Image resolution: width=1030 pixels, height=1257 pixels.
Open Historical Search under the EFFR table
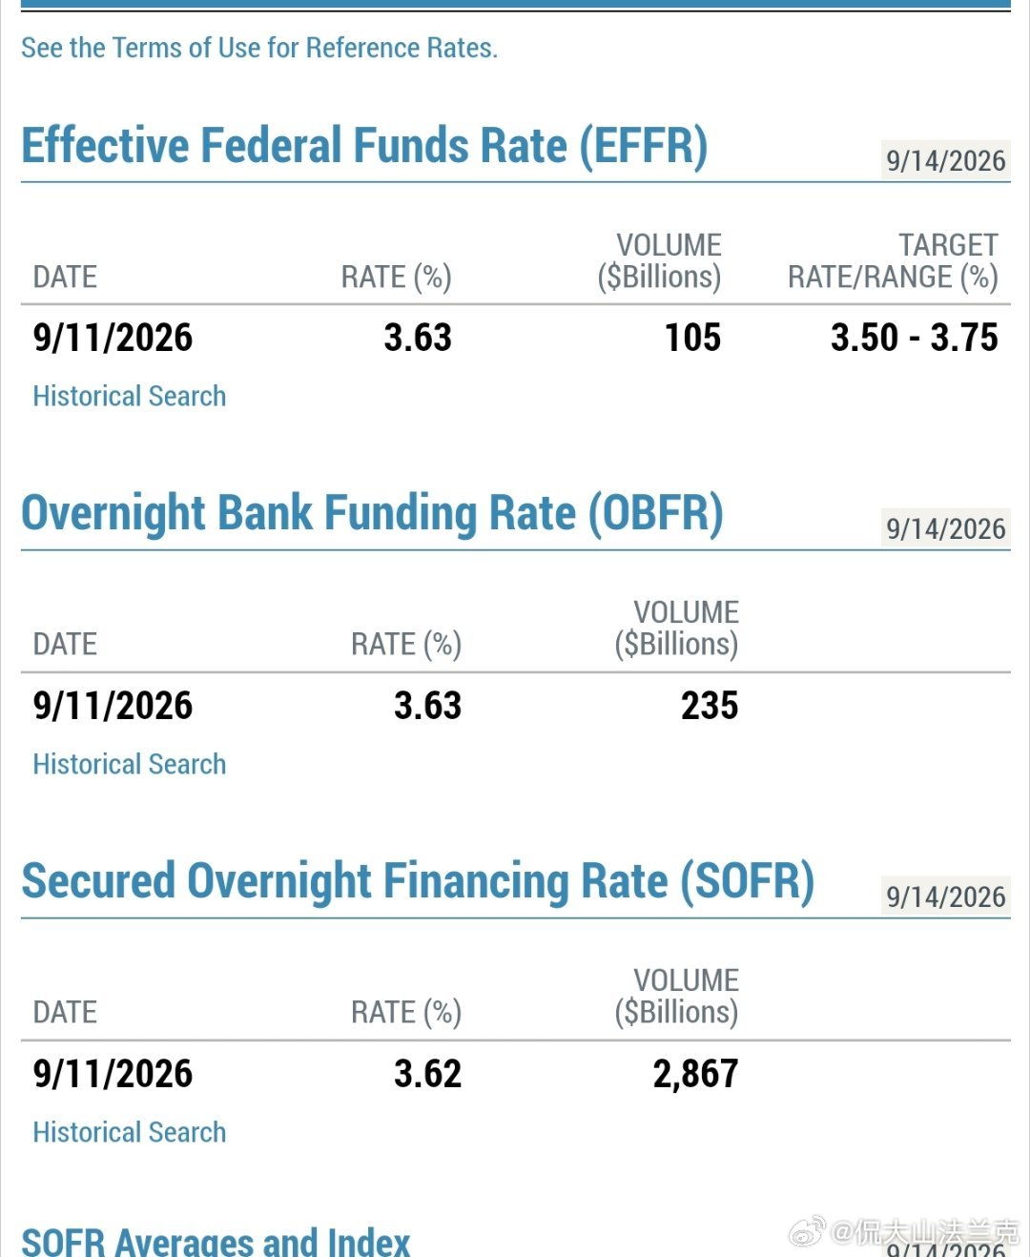[x=129, y=396]
